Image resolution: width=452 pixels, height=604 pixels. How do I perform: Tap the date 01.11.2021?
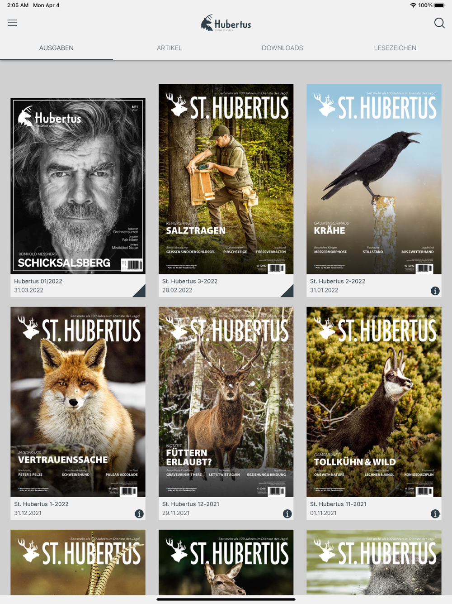323,513
